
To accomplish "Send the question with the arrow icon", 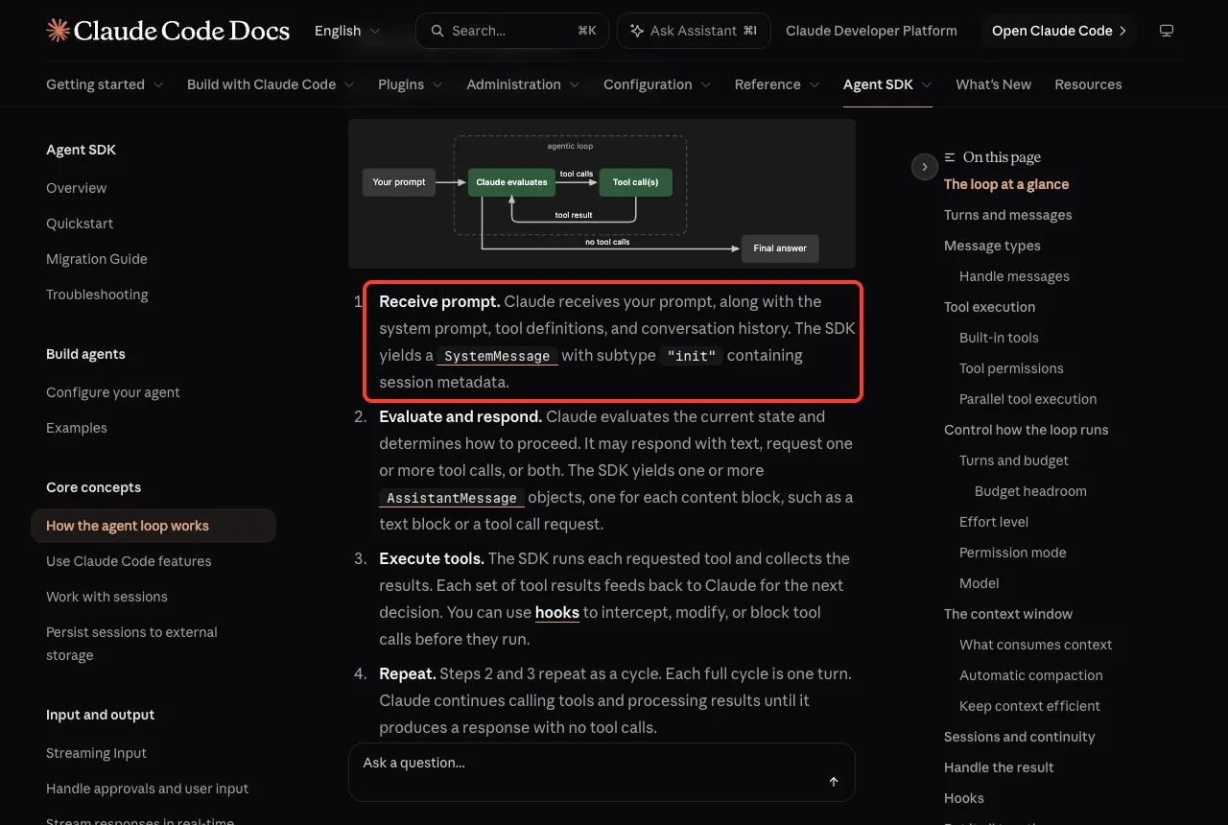I will pos(834,782).
